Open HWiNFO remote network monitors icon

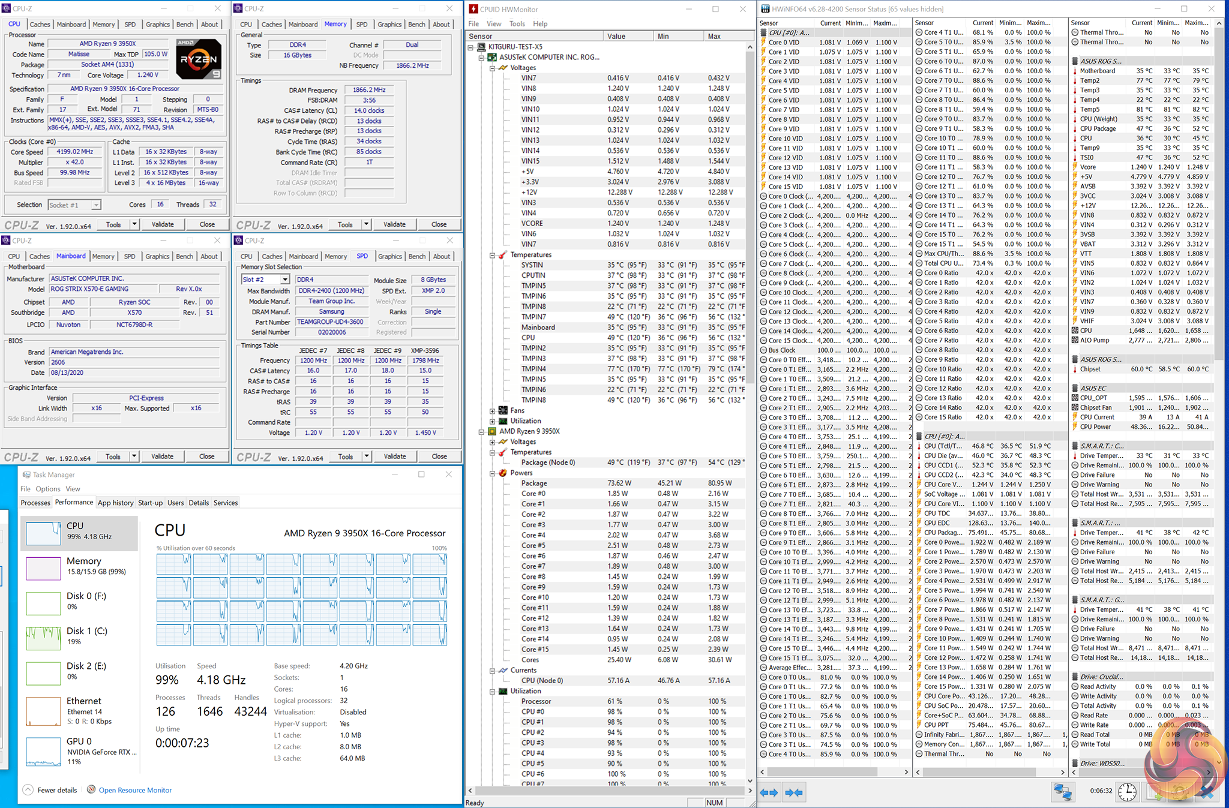coord(1062,792)
